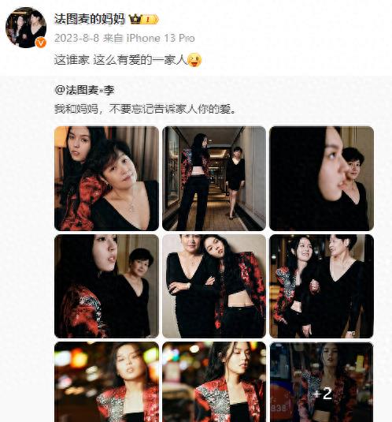Open bottom-left blurry street lights photo

click(106, 382)
